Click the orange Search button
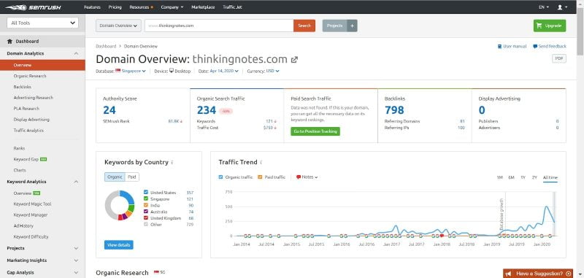 point(304,26)
